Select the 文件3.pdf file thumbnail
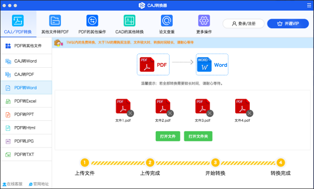This screenshot has height=189, width=314. (x=202, y=106)
